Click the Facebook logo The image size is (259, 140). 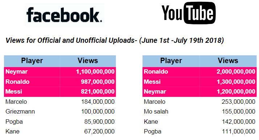click(65, 15)
